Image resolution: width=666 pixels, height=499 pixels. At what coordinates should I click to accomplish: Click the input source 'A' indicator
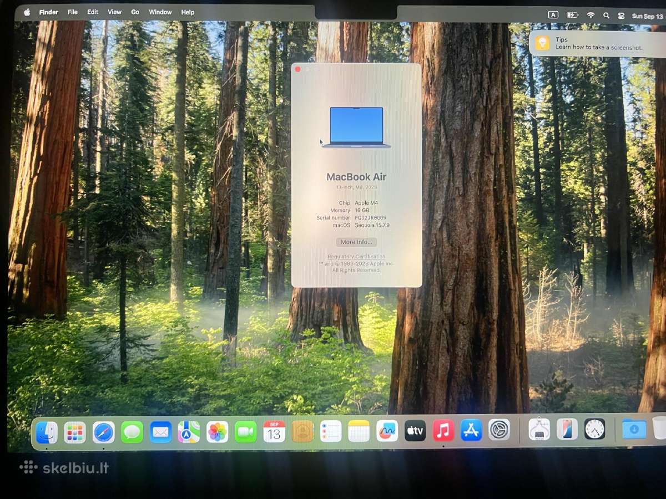point(553,15)
